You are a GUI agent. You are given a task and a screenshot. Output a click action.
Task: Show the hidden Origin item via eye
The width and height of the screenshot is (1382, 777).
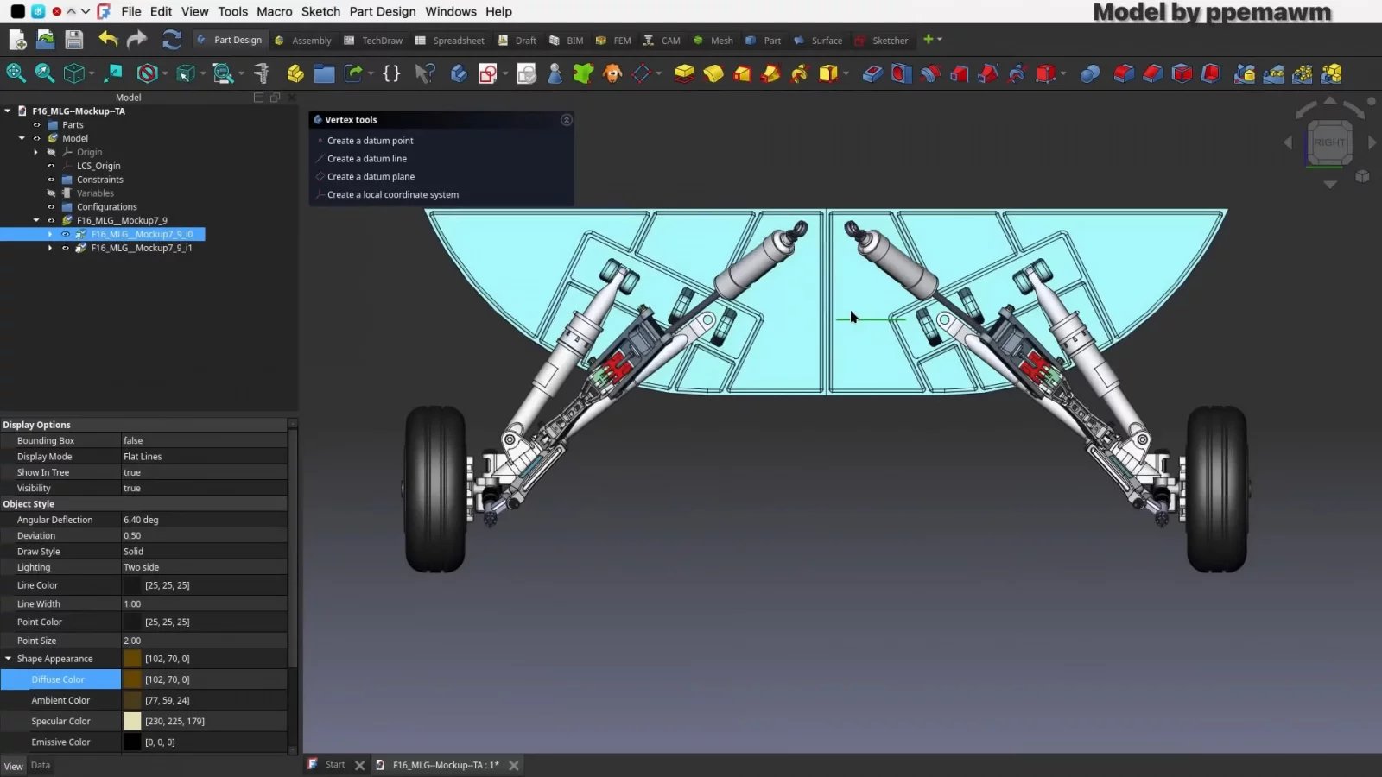pos(51,152)
